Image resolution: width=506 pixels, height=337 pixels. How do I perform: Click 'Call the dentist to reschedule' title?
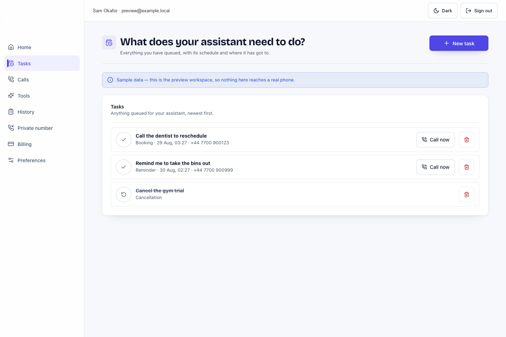[171, 136]
